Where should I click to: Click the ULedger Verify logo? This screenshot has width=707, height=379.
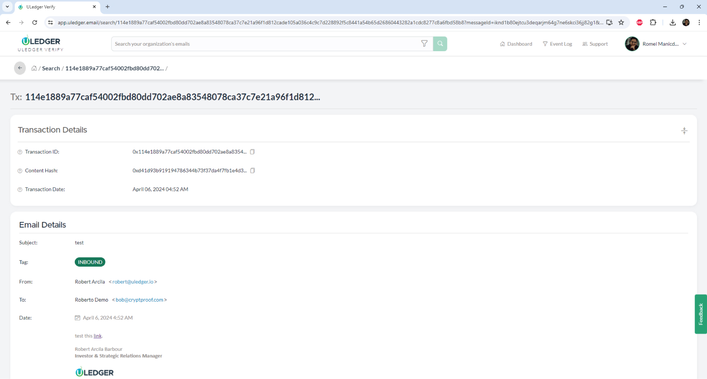41,43
